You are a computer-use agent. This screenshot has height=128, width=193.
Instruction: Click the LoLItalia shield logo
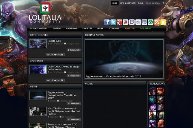point(45,8)
